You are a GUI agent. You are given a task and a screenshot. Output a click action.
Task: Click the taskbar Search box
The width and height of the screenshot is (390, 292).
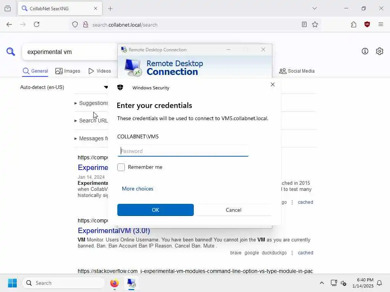click(64, 283)
